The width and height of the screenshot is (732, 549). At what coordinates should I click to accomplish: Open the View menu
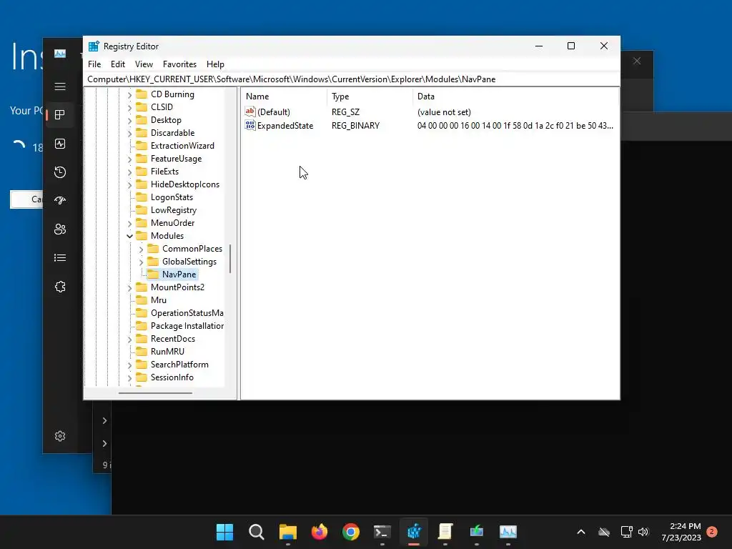(x=144, y=64)
